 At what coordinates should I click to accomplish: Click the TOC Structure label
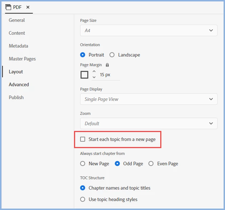coord(92,178)
